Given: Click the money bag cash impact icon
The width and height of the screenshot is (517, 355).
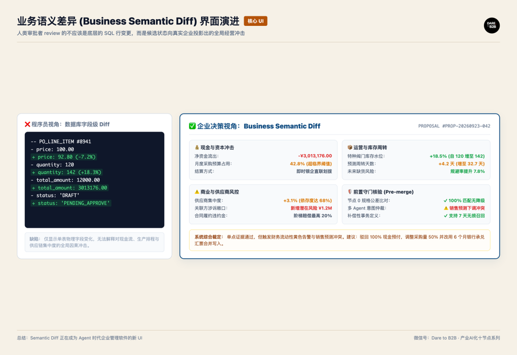Looking at the screenshot, I should 197,147.
